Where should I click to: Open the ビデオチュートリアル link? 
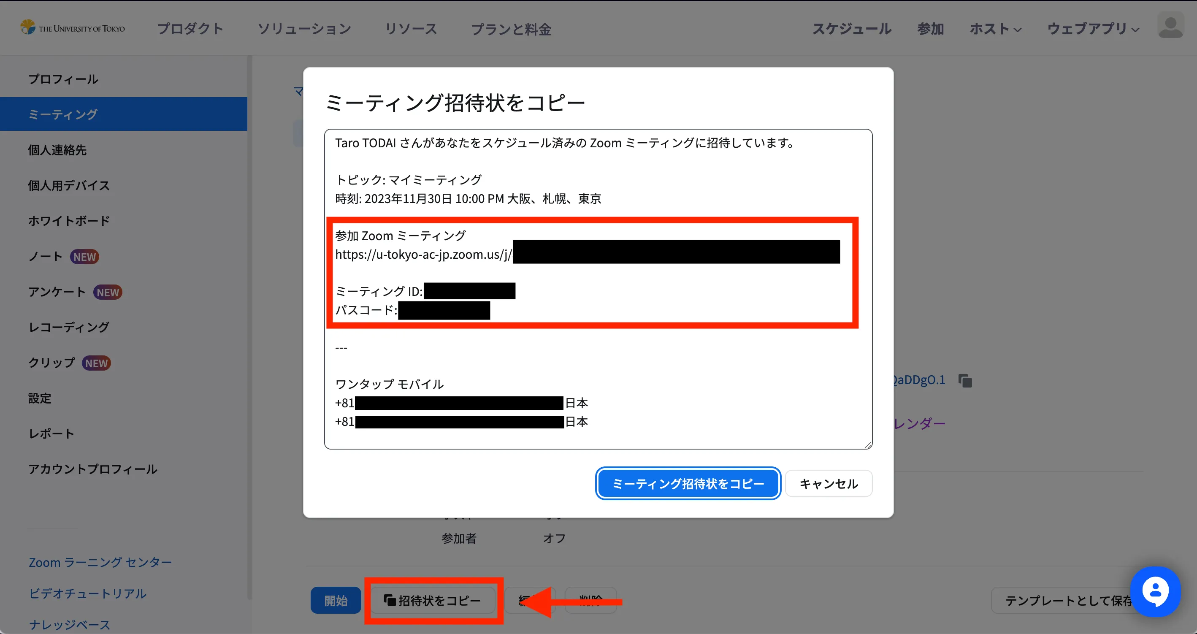[x=87, y=593]
